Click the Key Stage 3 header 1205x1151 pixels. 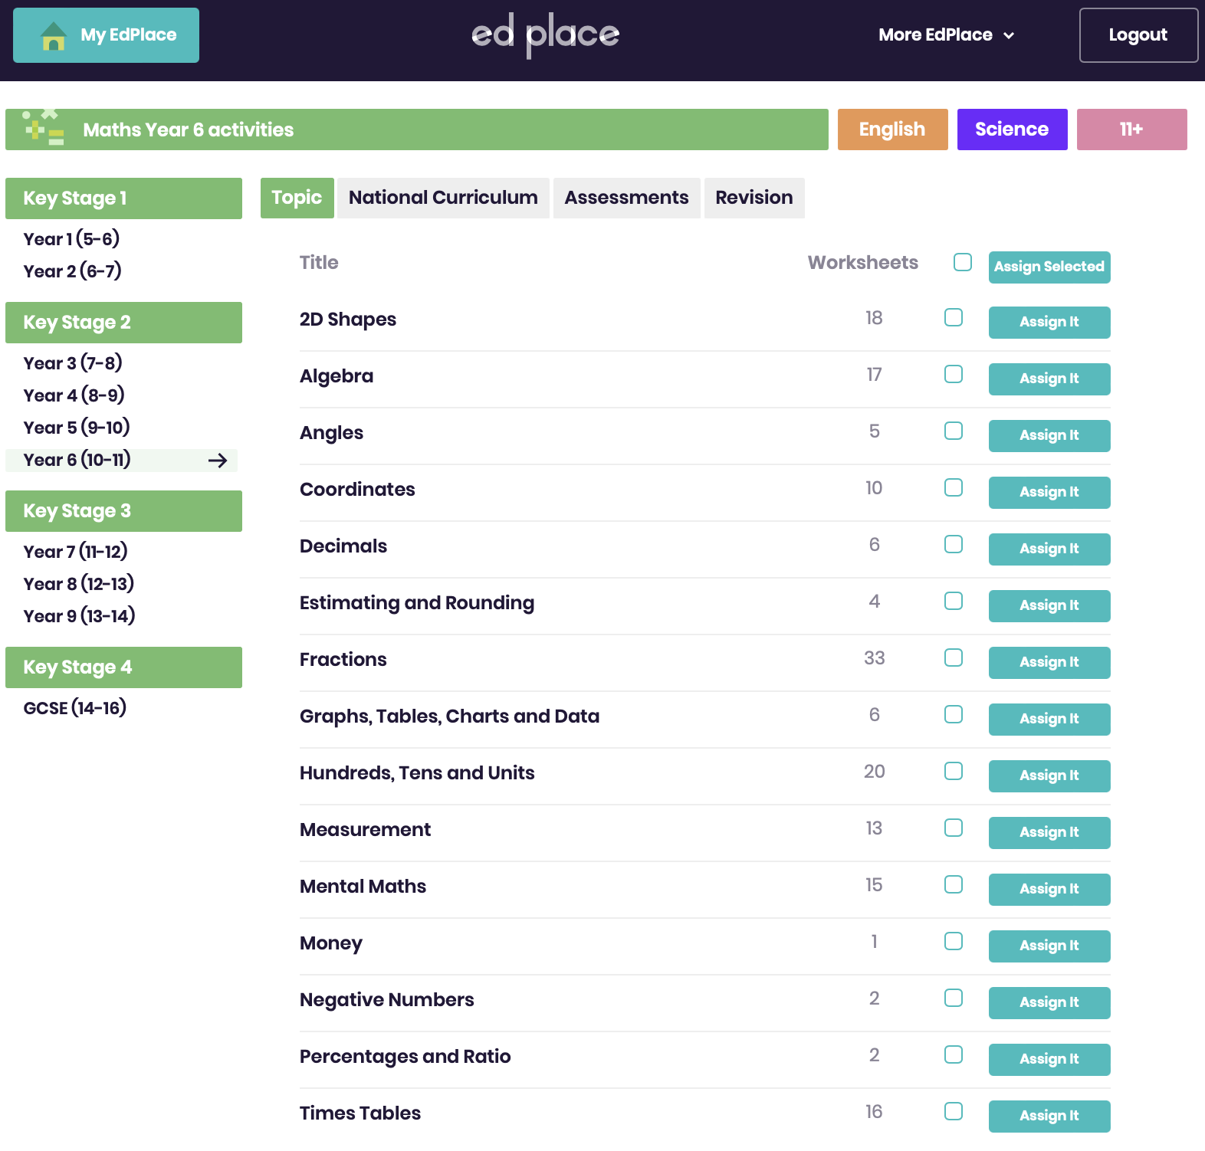(x=123, y=511)
